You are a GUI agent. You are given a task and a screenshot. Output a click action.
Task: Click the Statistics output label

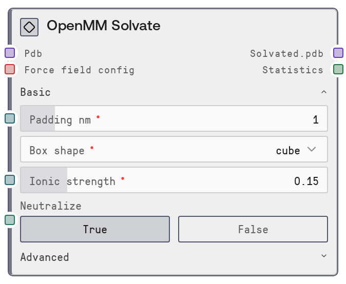293,70
